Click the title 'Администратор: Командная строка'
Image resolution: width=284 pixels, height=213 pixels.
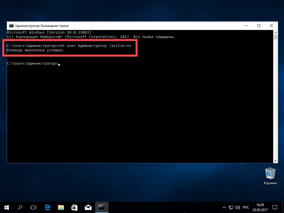42,26
